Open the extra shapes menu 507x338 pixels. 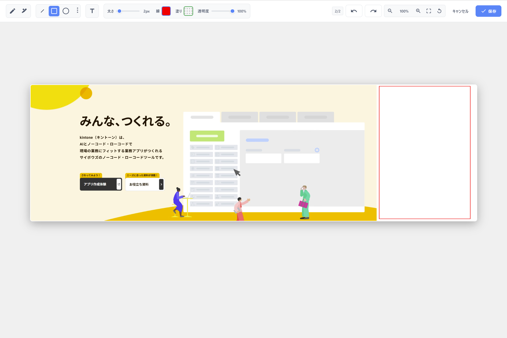77,11
